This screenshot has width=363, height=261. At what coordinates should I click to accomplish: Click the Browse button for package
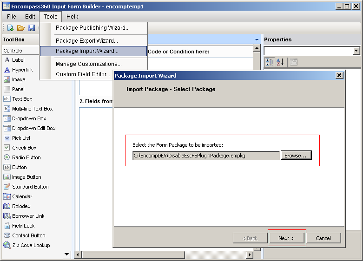[x=296, y=156]
